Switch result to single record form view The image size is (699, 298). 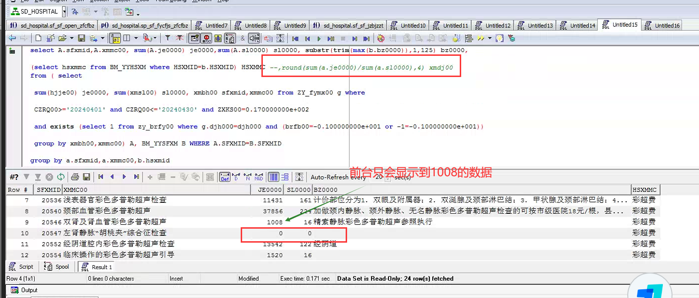pyautogui.click(x=285, y=177)
